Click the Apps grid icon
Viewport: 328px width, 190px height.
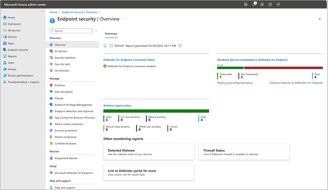[x=5, y=43]
